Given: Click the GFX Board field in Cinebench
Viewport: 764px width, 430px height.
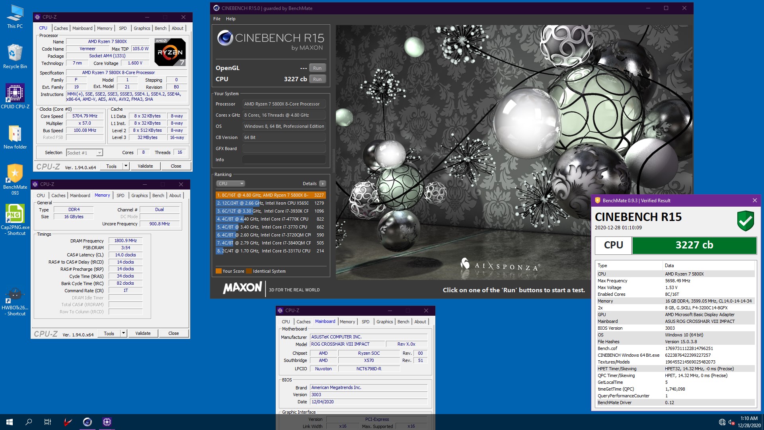Looking at the screenshot, I should pos(284,149).
